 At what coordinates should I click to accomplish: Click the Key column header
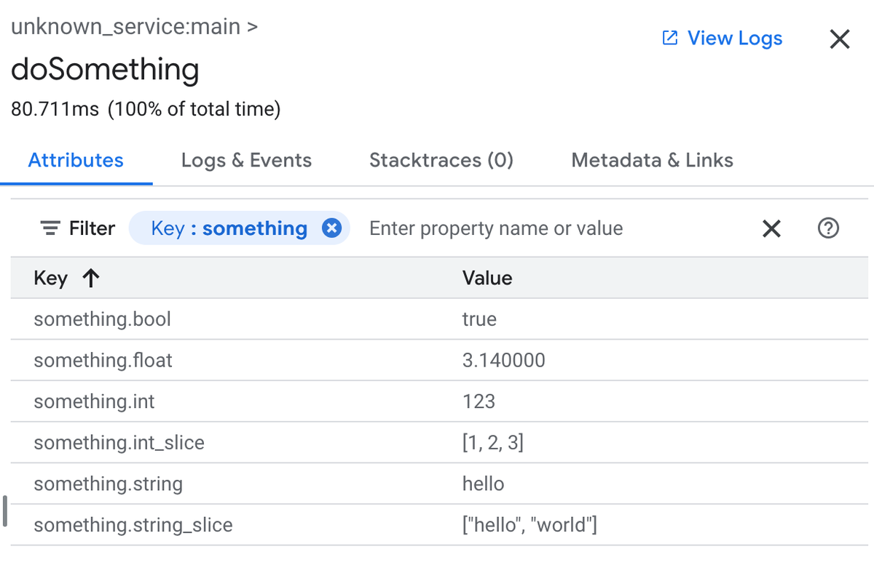coord(50,278)
